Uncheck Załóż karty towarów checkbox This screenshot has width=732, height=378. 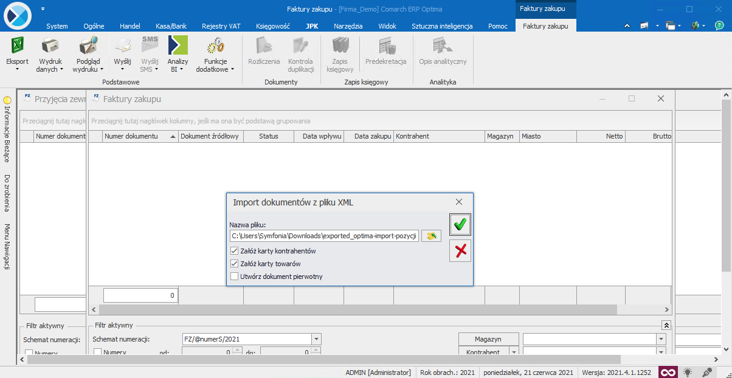click(235, 264)
